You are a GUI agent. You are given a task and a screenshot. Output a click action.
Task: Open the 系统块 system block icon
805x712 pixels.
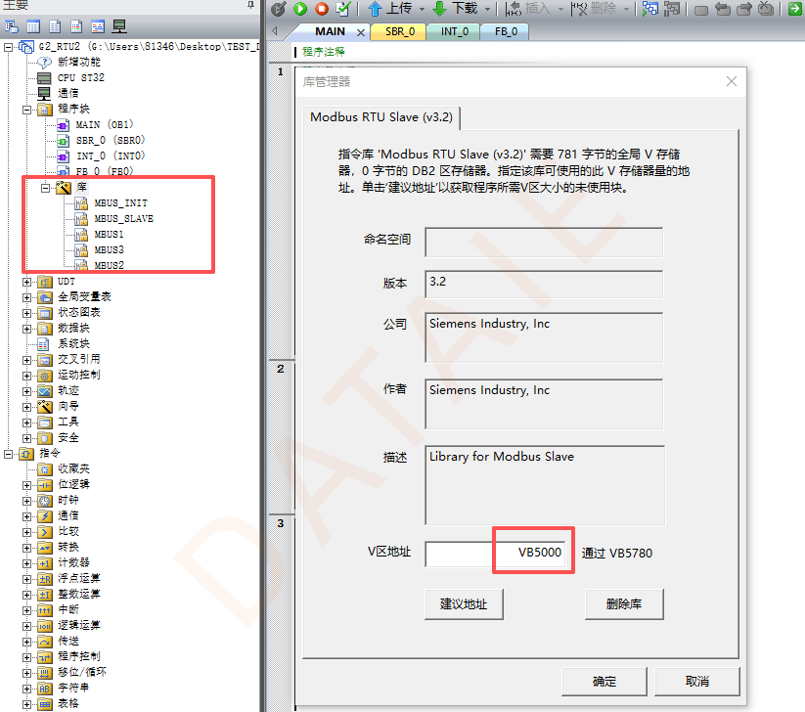[x=44, y=344]
